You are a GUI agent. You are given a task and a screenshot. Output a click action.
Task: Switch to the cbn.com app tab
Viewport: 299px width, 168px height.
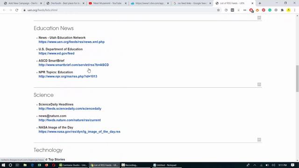coord(149,3)
